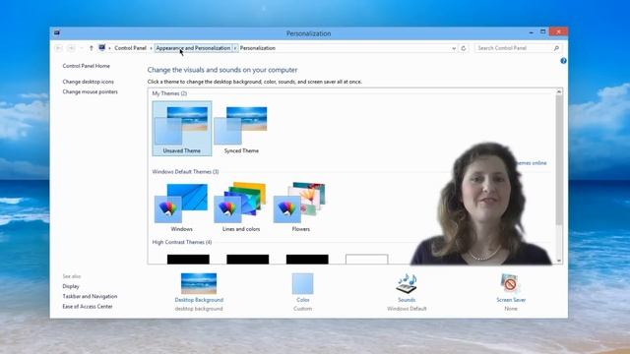Open Change mouse pointers

coord(90,91)
